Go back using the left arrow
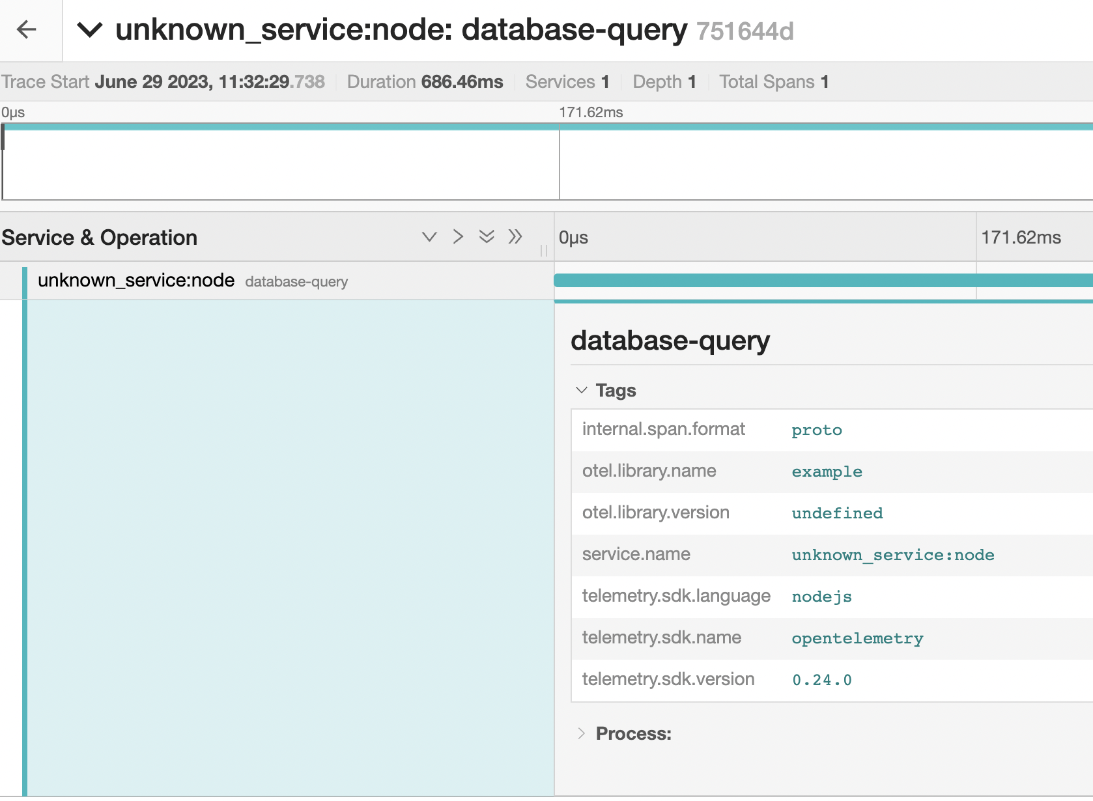Screen dimensions: 1093x801 pyautogui.click(x=27, y=29)
